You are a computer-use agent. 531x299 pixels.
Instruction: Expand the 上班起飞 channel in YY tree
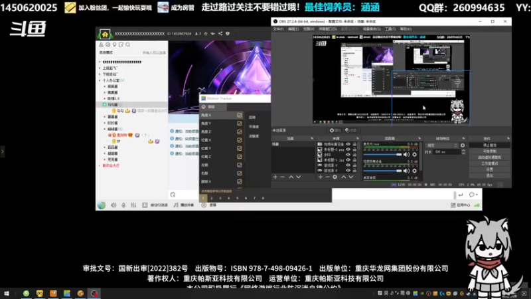tap(100, 68)
